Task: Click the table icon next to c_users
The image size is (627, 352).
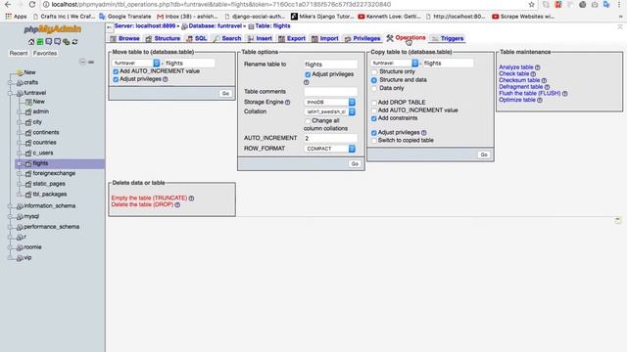Action: (28, 154)
